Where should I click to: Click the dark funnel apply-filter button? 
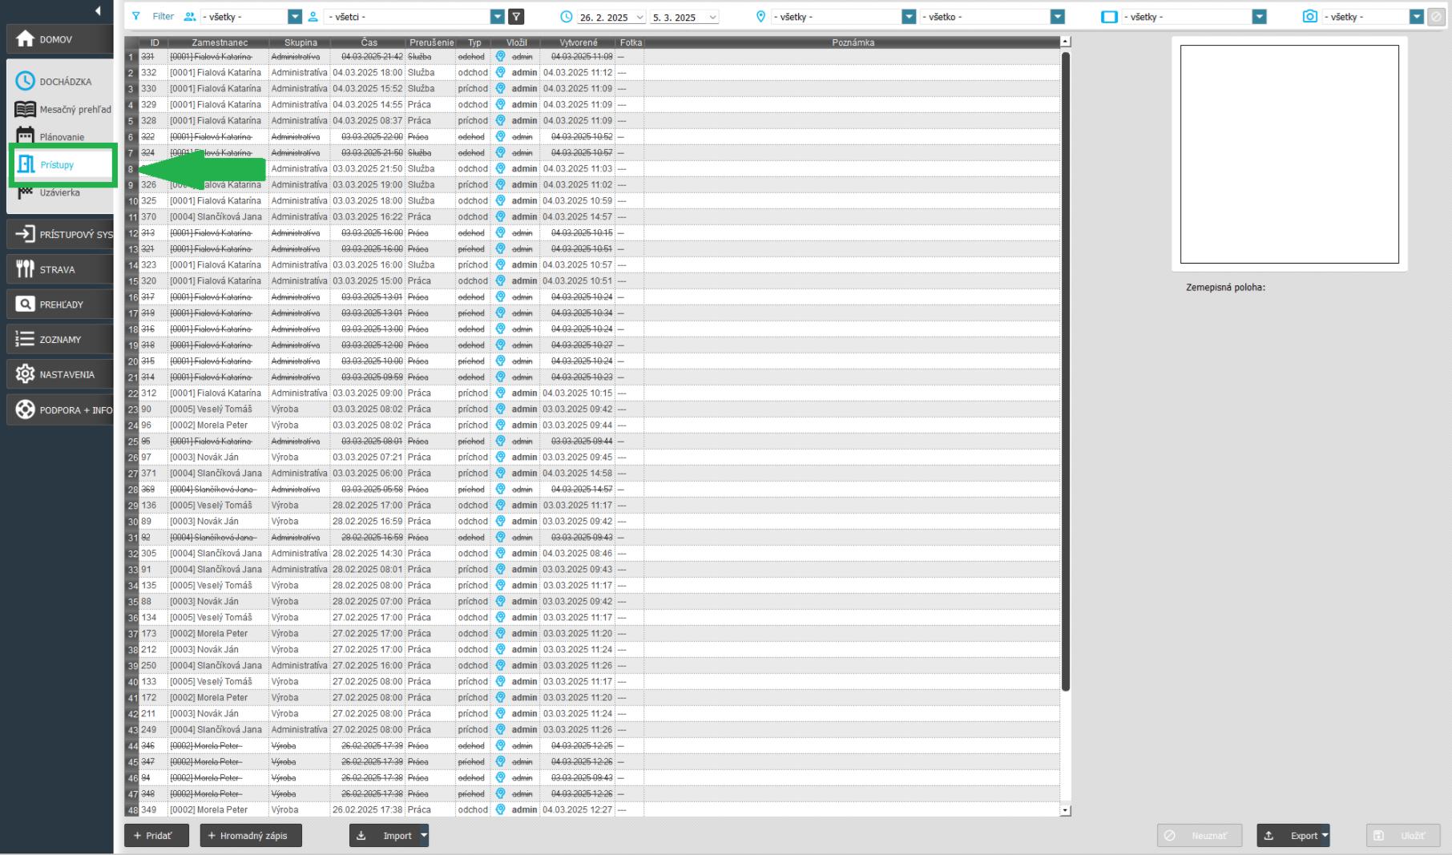pyautogui.click(x=516, y=17)
